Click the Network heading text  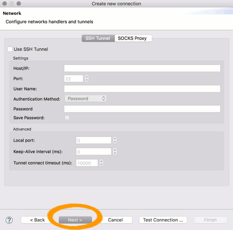(x=12, y=13)
